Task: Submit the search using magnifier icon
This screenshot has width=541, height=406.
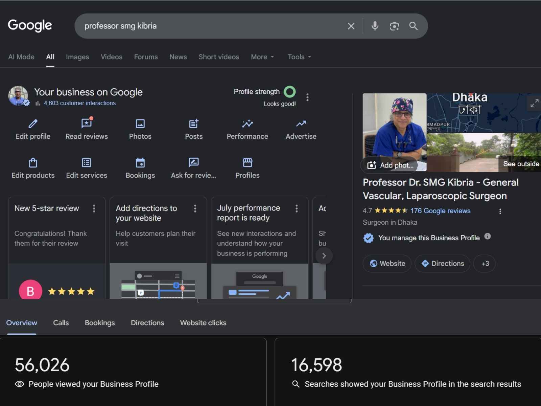Action: tap(413, 26)
